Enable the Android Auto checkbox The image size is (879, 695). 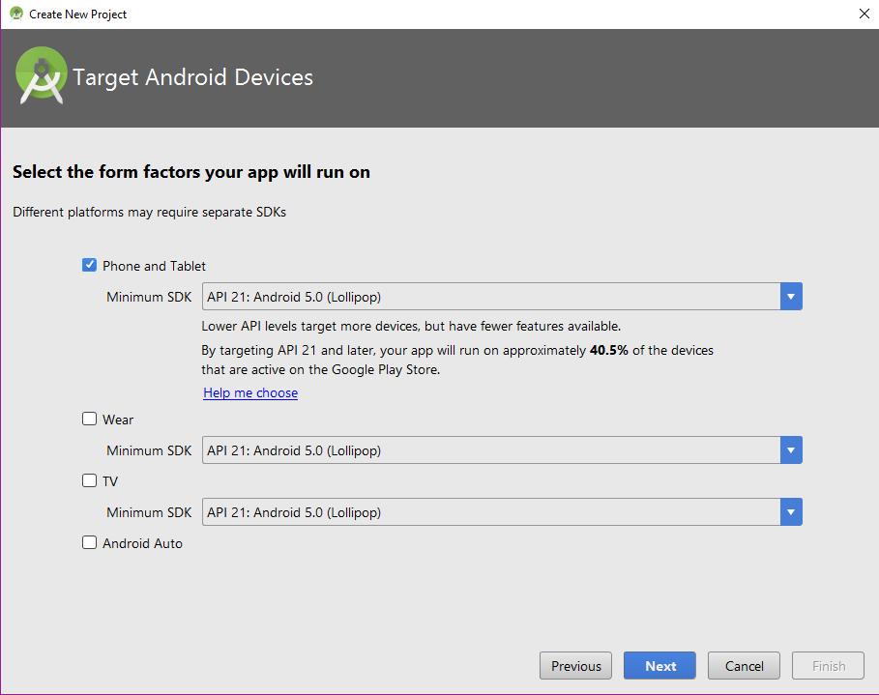[89, 542]
